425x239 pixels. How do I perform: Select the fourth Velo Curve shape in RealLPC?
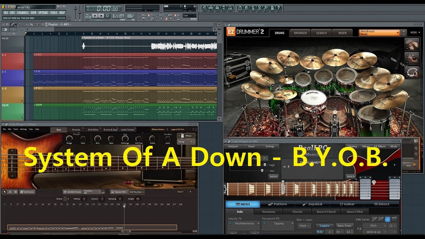click(x=394, y=219)
